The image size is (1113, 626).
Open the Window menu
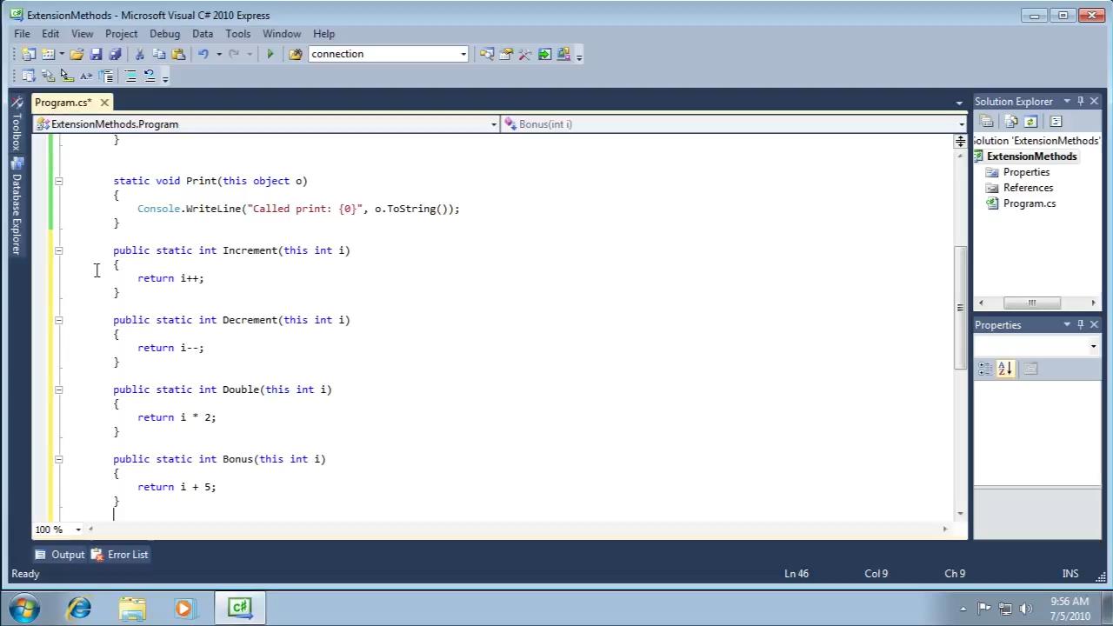282,34
